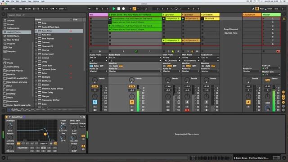The width and height of the screenshot is (288, 162).
Task: Open Cue Out 1/2 dropdown
Action: [x=271, y=68]
